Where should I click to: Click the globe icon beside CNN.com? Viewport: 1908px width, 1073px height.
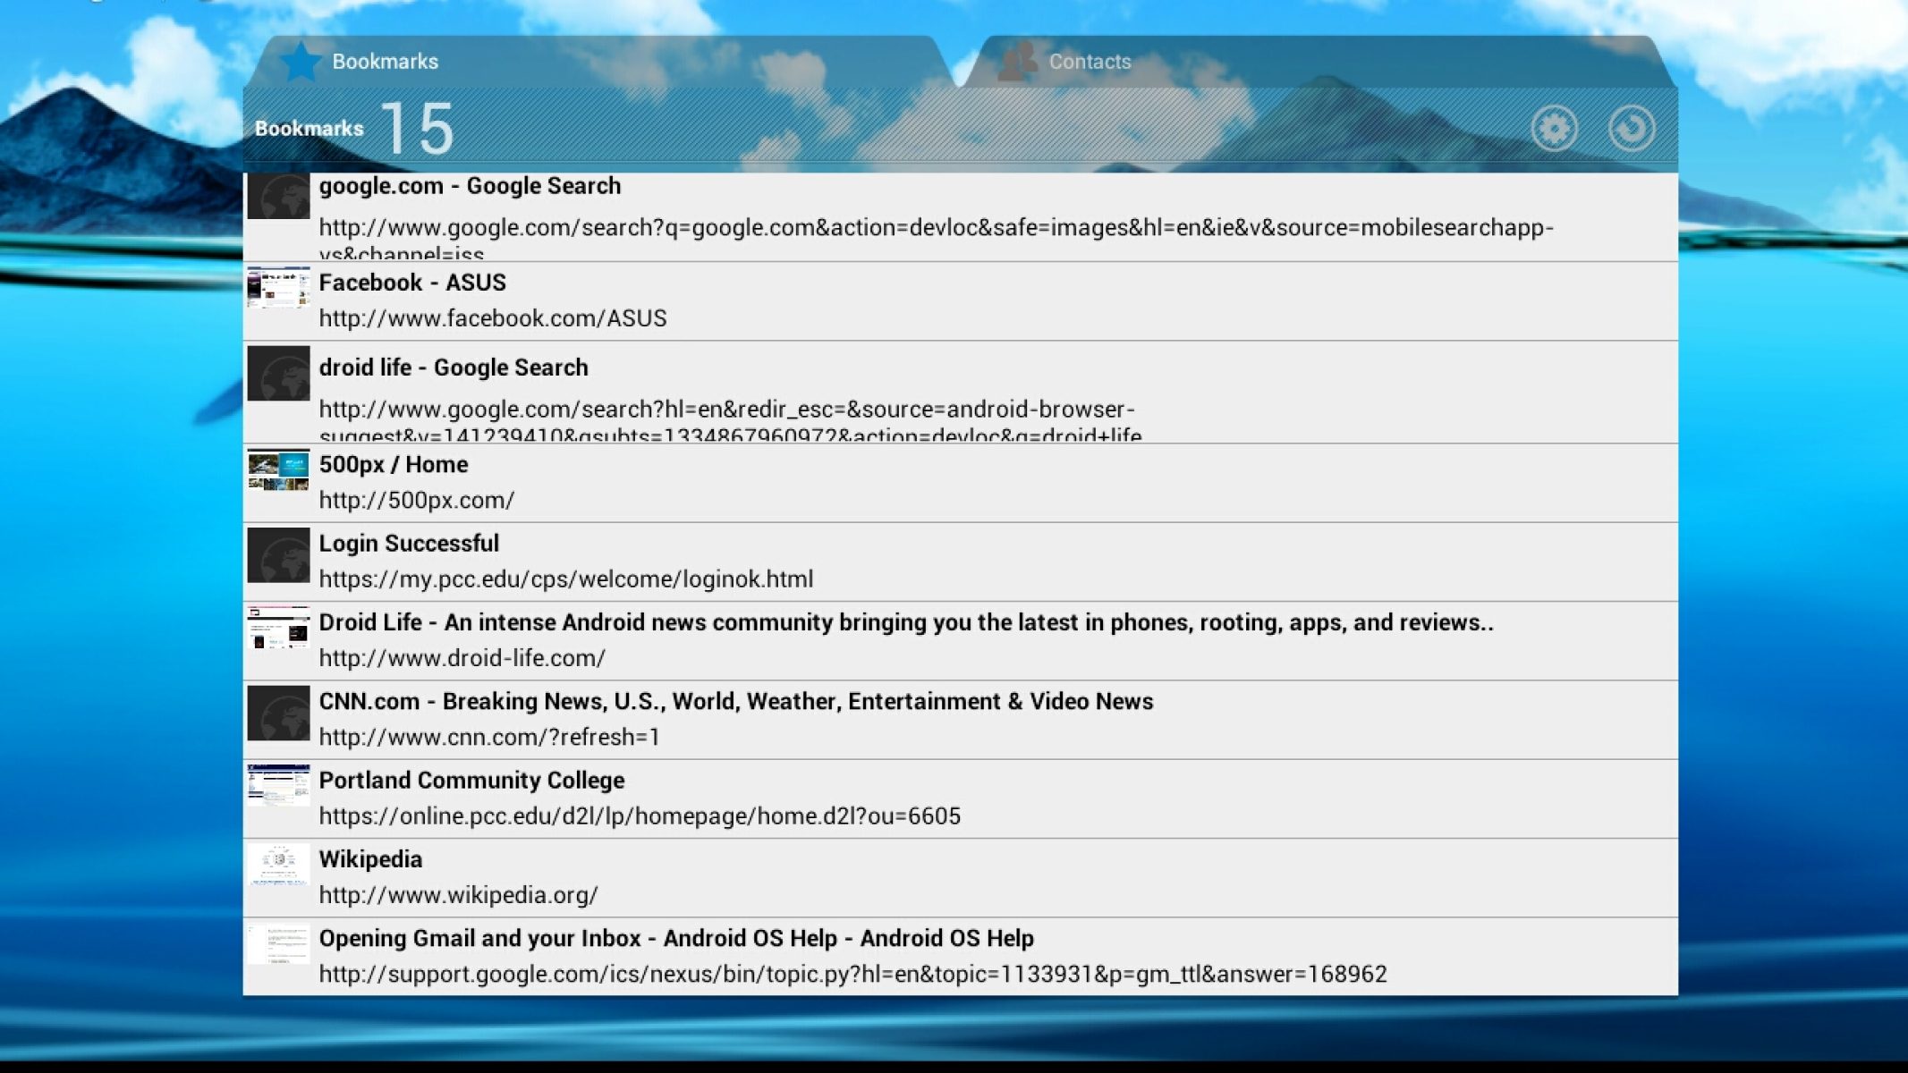click(278, 713)
